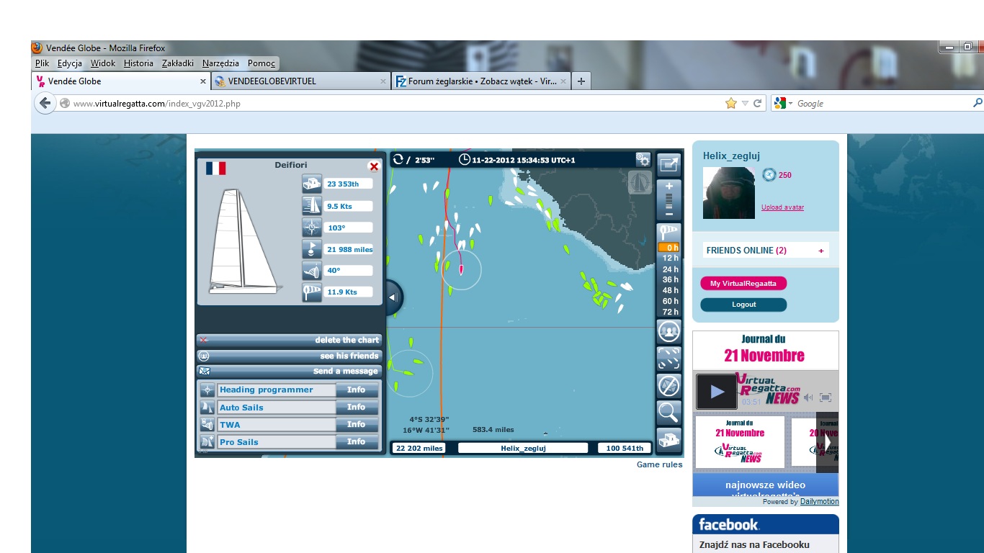Image resolution: width=984 pixels, height=553 pixels.
Task: Open the Game rules link
Action: click(659, 464)
